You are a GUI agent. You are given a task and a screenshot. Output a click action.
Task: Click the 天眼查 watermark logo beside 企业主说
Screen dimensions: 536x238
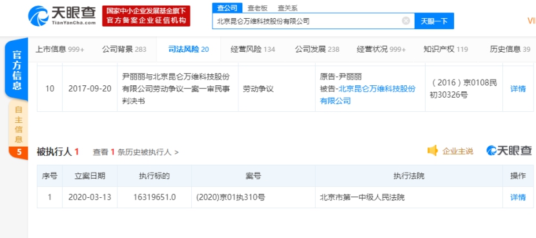coord(509,150)
